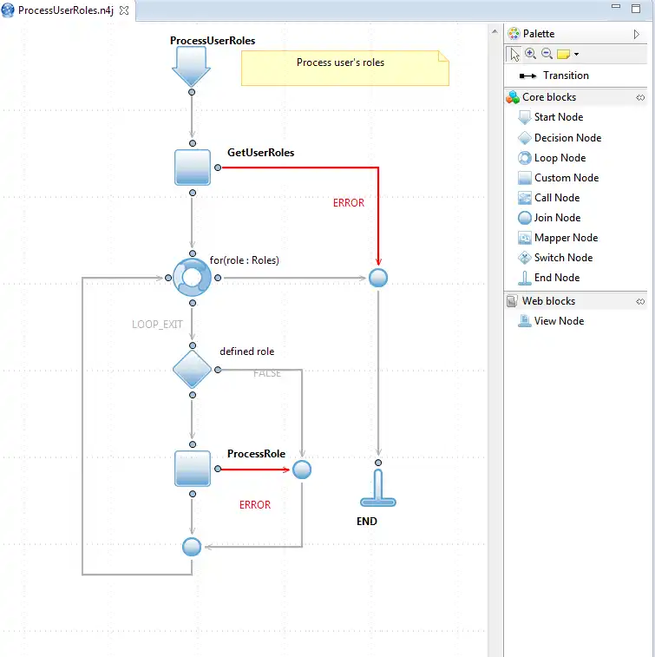The height and width of the screenshot is (657, 655).
Task: Pick the Call Node from palette
Action: click(549, 198)
